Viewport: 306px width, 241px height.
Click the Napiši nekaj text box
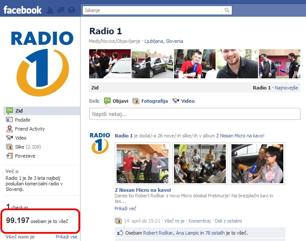pyautogui.click(x=195, y=114)
